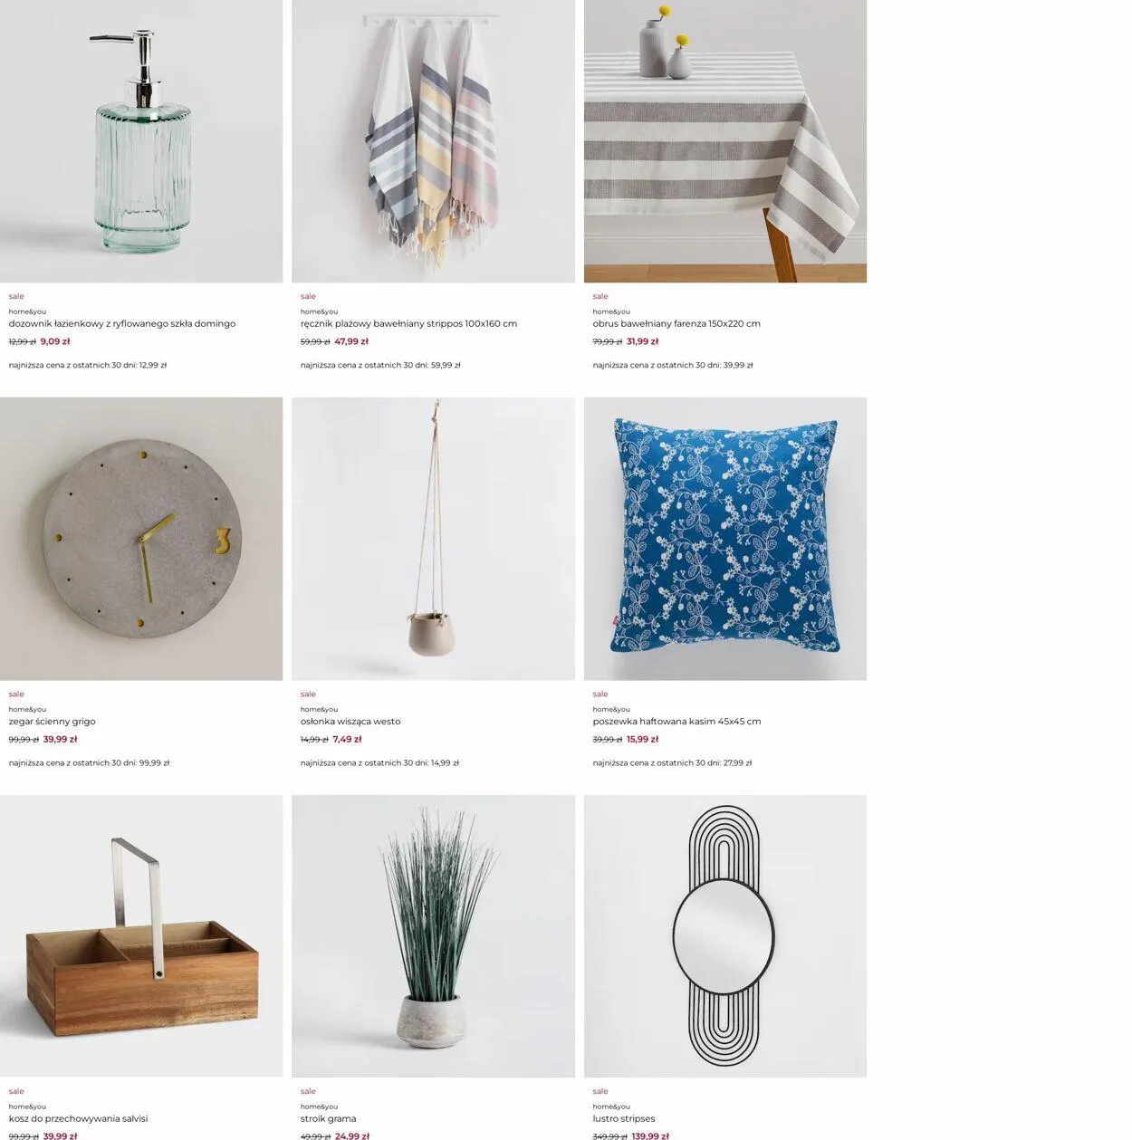Screen dimensions: 1132x1140
Task: Open the round mirror stripses photo
Action: click(725, 936)
